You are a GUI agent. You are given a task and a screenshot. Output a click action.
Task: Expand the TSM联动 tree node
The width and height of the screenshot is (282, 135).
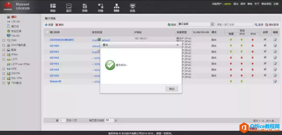coord(4,83)
